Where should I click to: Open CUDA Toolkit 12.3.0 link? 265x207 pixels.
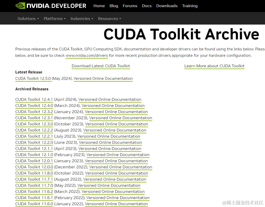tap(34, 124)
